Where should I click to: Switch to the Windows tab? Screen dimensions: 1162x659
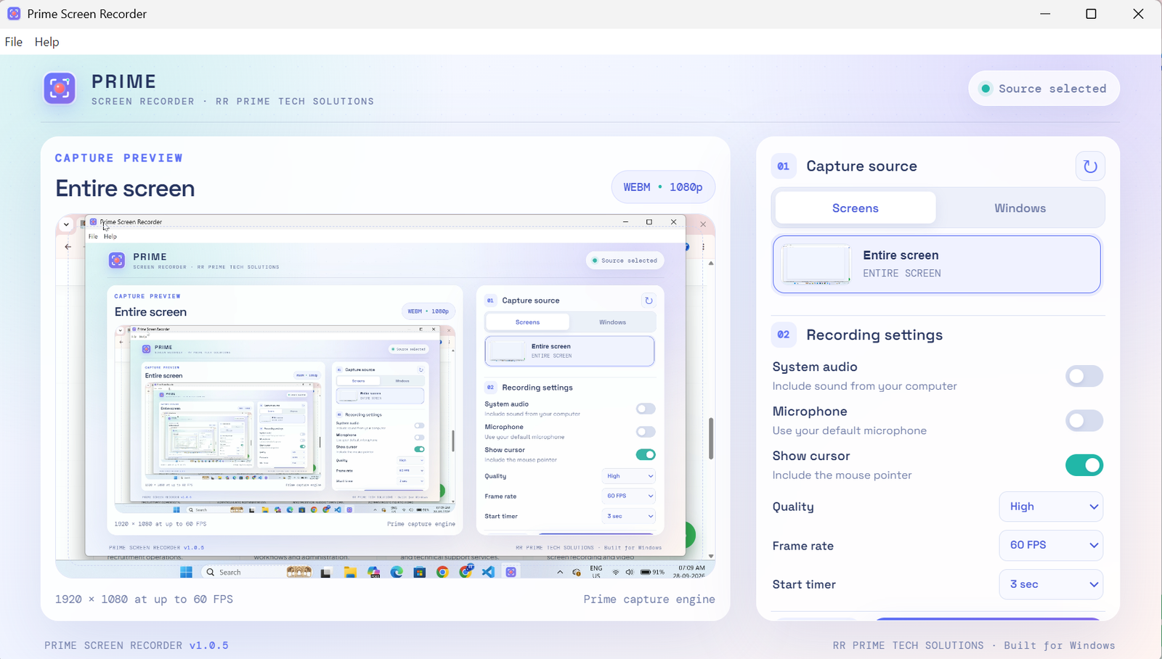pos(1020,208)
